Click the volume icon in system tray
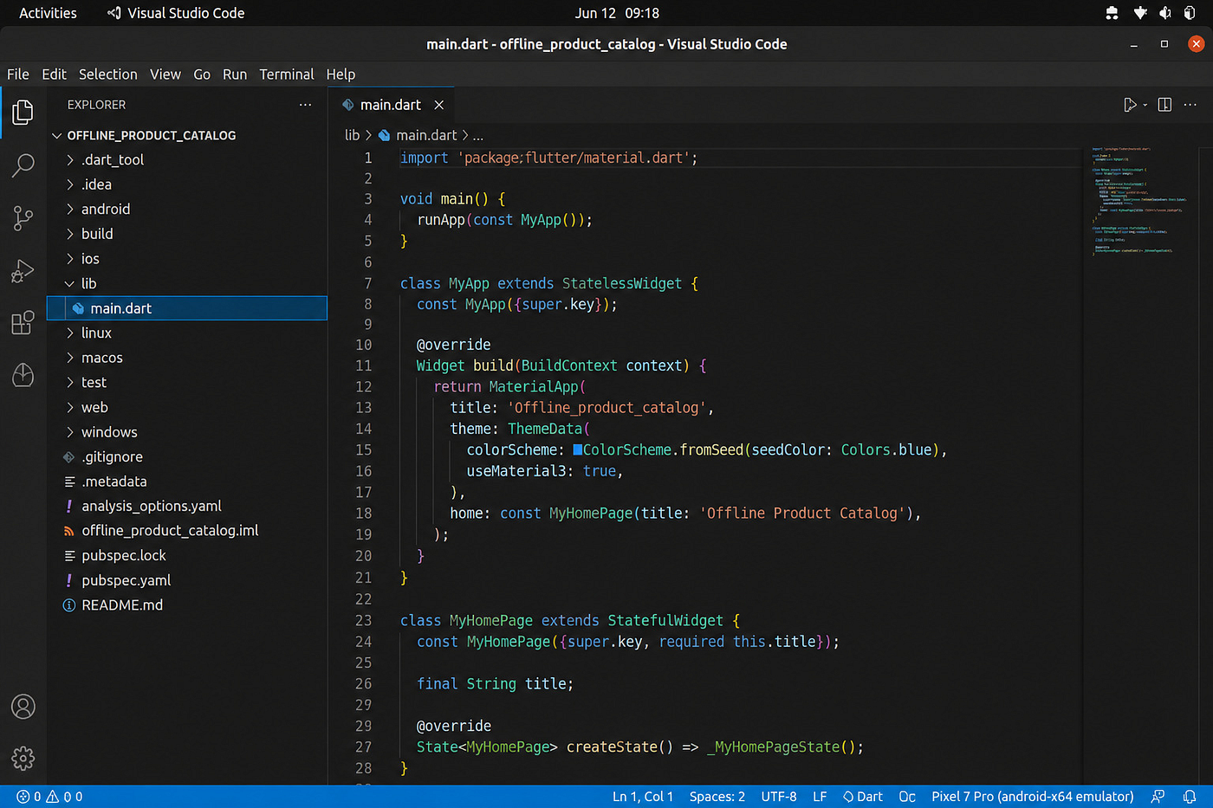The height and width of the screenshot is (808, 1213). (x=1165, y=13)
